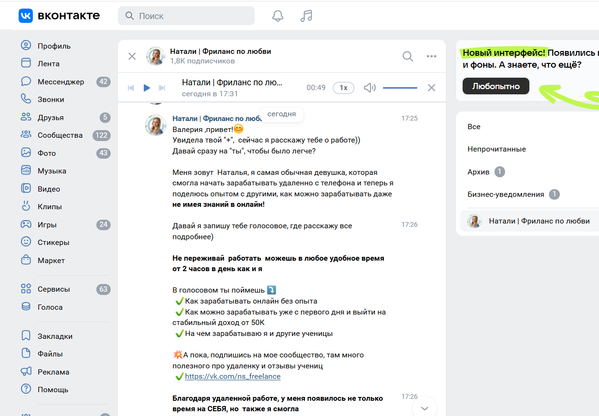
Task: Skip to the next audio track
Action: (162, 88)
